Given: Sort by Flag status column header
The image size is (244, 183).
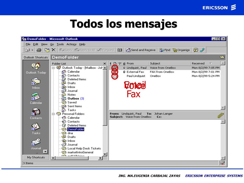Looking at the screenshot, I should pyautogui.click(x=120, y=64).
